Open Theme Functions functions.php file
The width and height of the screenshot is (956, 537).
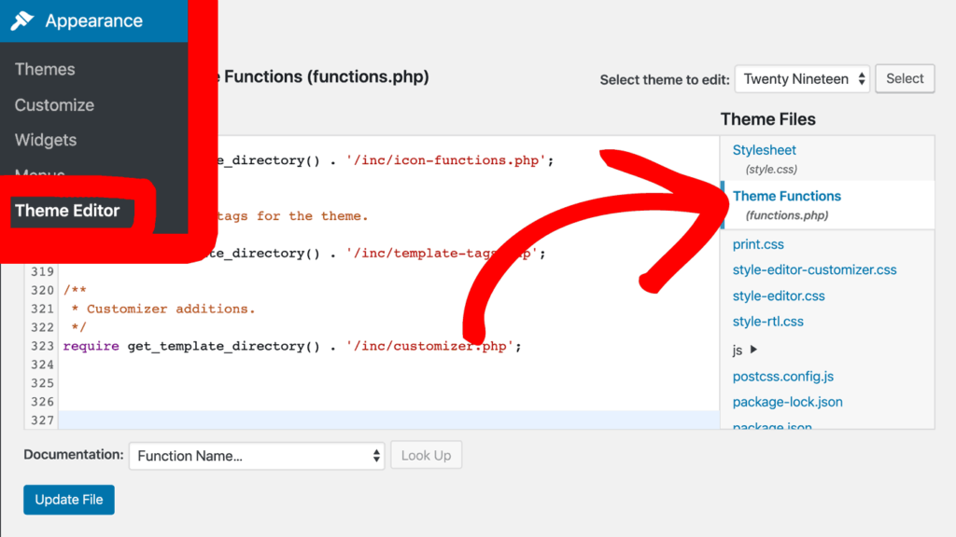click(786, 196)
